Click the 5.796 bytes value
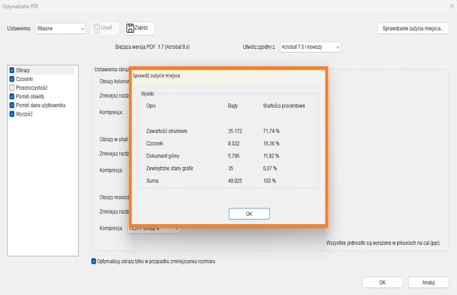The image size is (457, 295). pyautogui.click(x=234, y=156)
